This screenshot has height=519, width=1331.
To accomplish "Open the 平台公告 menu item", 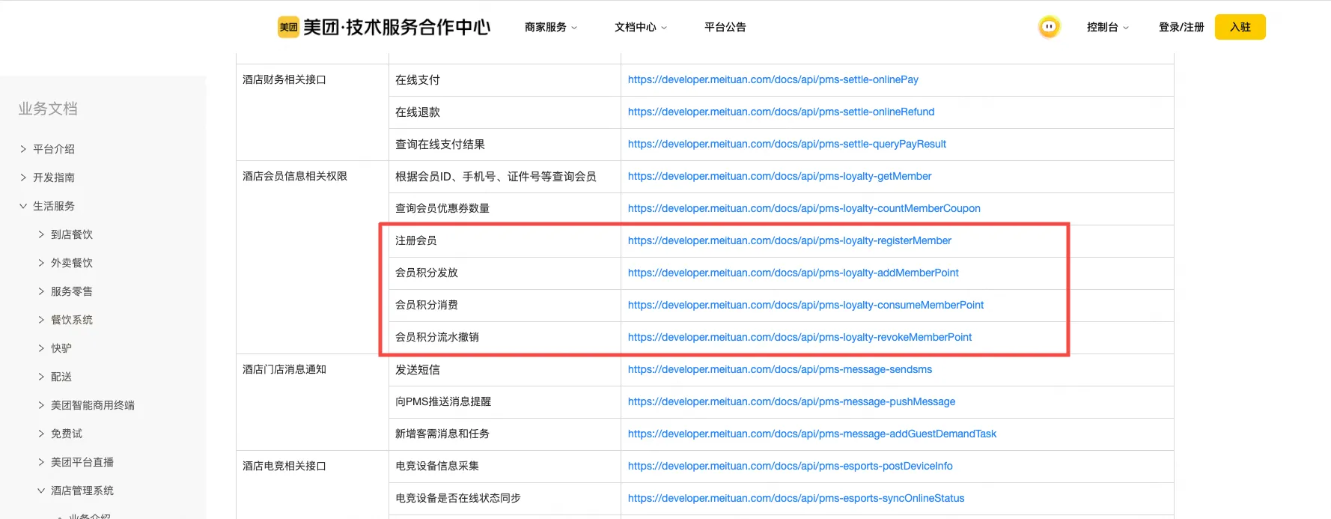I will (725, 27).
